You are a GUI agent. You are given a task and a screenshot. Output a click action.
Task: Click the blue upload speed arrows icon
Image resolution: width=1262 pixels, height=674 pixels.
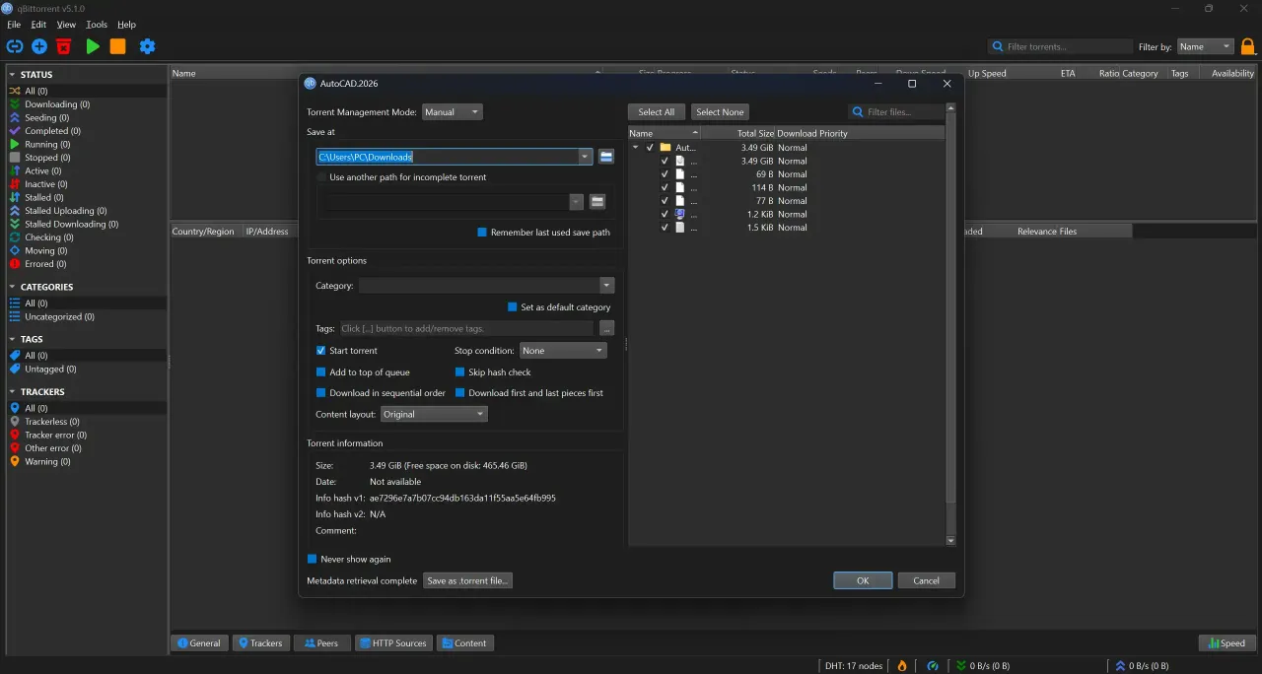pyautogui.click(x=1119, y=666)
